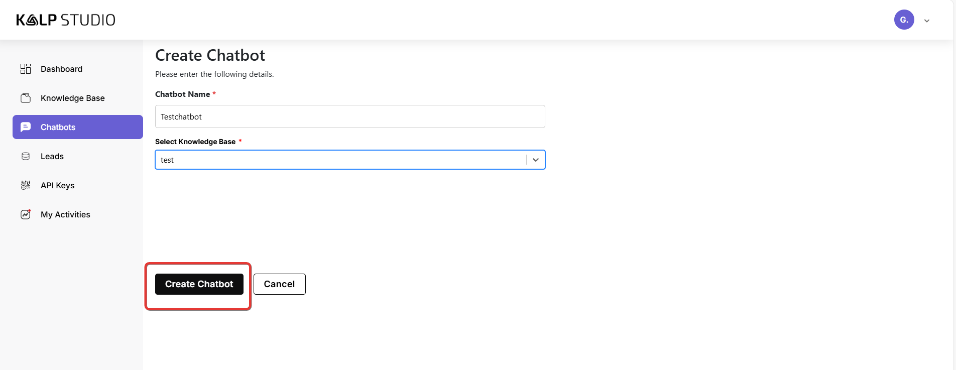The image size is (956, 370).
Task: Click the KOLP Studio logo
Action: coord(66,20)
